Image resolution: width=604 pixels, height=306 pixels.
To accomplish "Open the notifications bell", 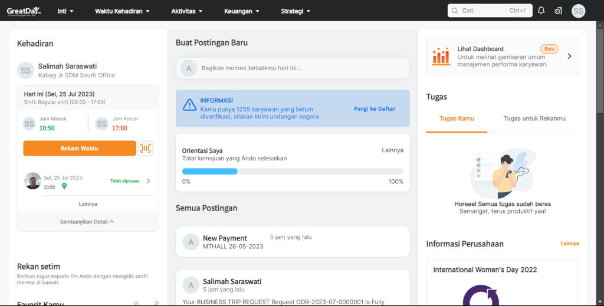I will (541, 11).
